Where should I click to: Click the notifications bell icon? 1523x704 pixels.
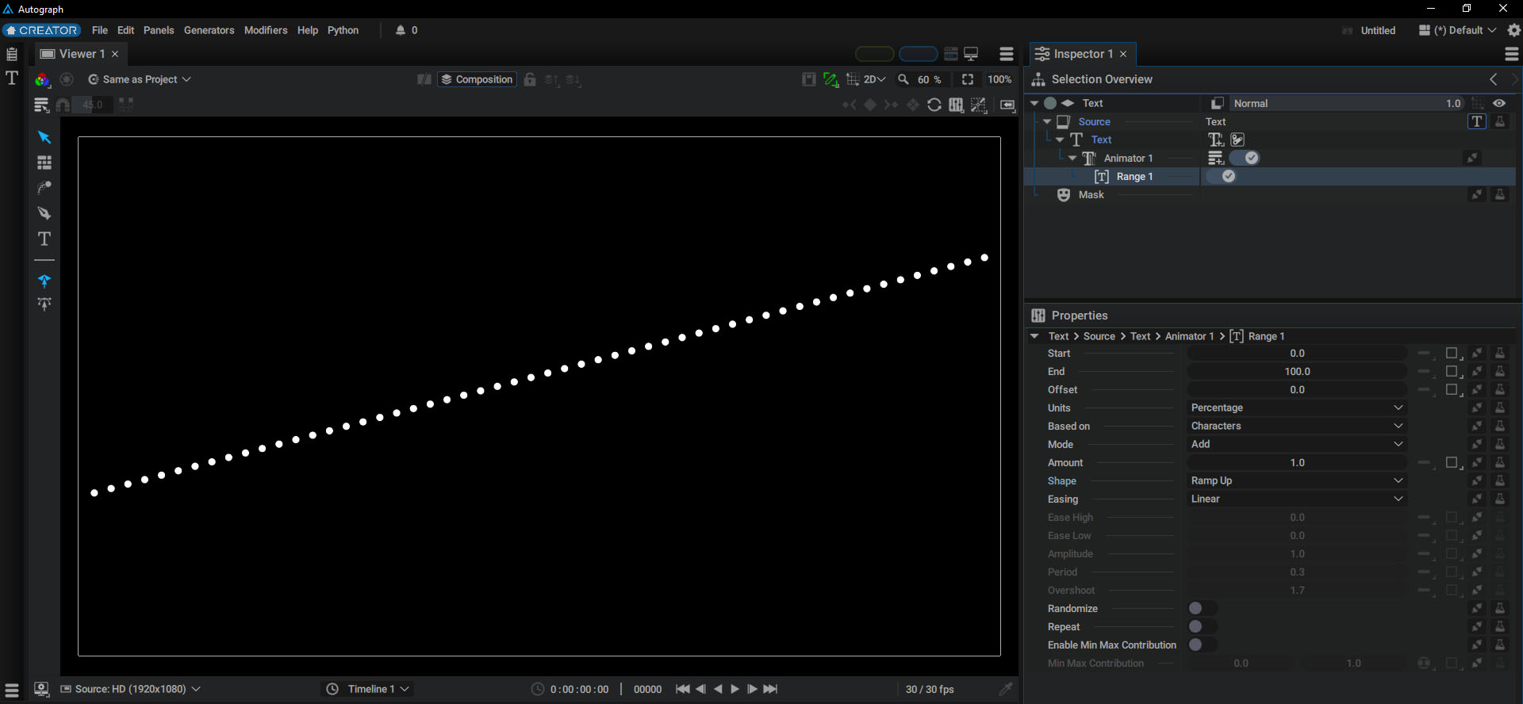tap(401, 30)
